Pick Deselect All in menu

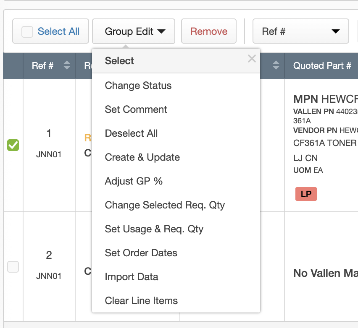131,133
